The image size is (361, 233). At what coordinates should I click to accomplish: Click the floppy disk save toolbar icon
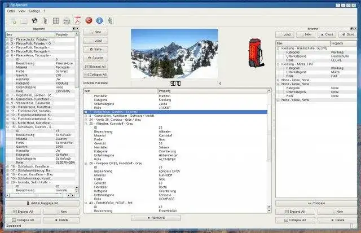tap(35, 21)
